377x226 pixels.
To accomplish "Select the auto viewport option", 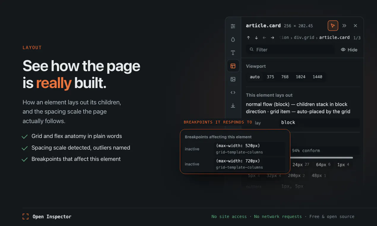I will [x=255, y=77].
